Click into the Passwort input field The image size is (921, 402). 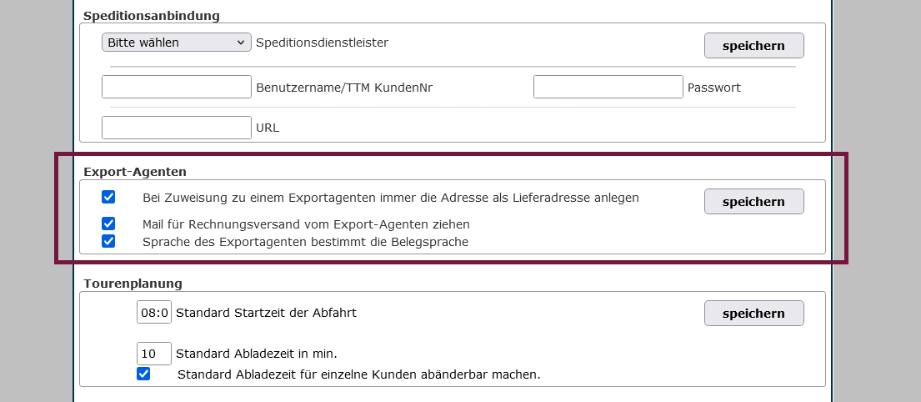[x=608, y=87]
